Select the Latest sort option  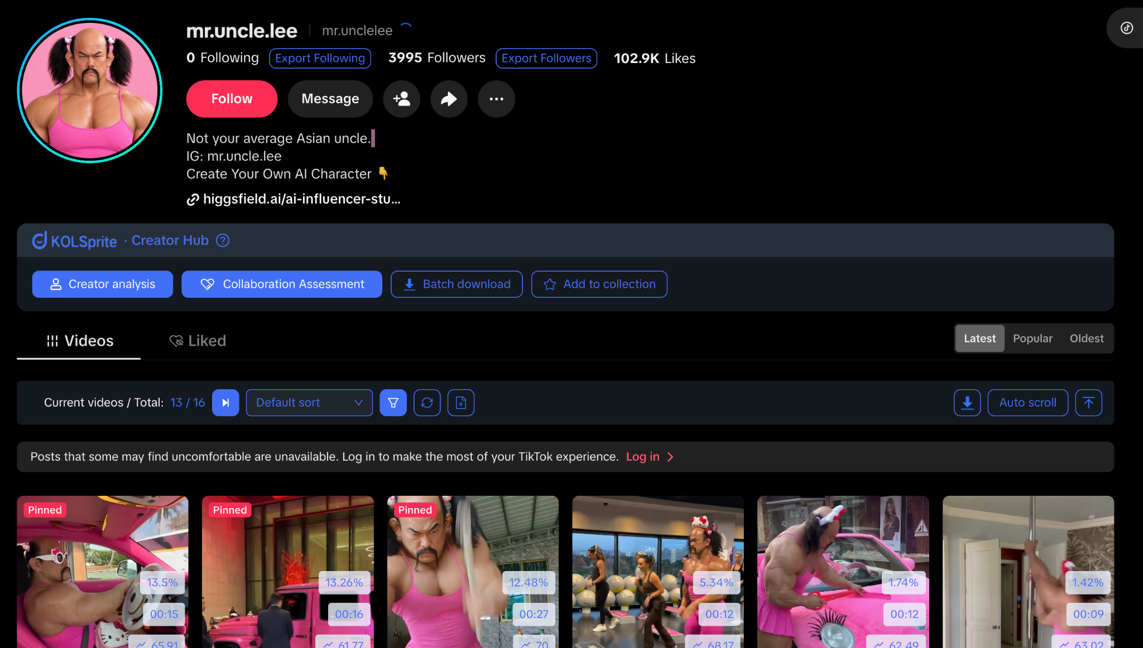pos(979,338)
